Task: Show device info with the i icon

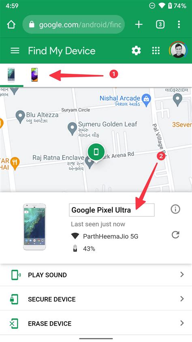Action: [x=175, y=209]
